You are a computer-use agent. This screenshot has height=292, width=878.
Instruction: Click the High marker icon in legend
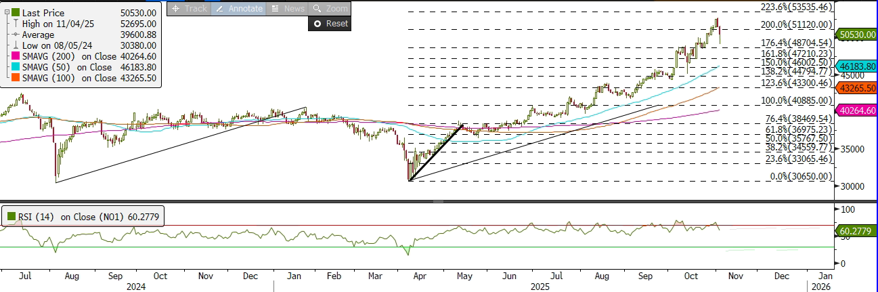(x=16, y=23)
